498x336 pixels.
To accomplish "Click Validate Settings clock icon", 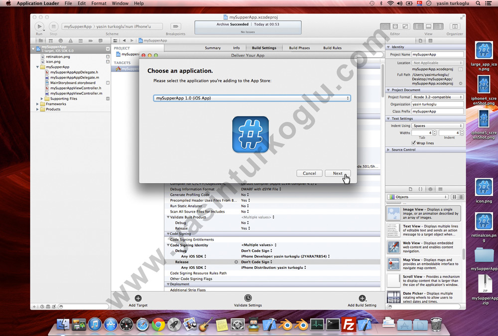I will click(248, 298).
